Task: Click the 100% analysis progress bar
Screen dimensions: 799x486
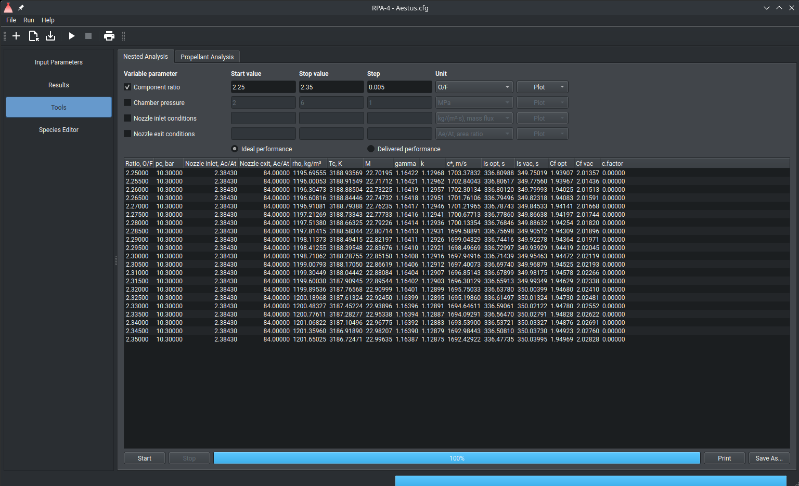Action: pyautogui.click(x=457, y=458)
